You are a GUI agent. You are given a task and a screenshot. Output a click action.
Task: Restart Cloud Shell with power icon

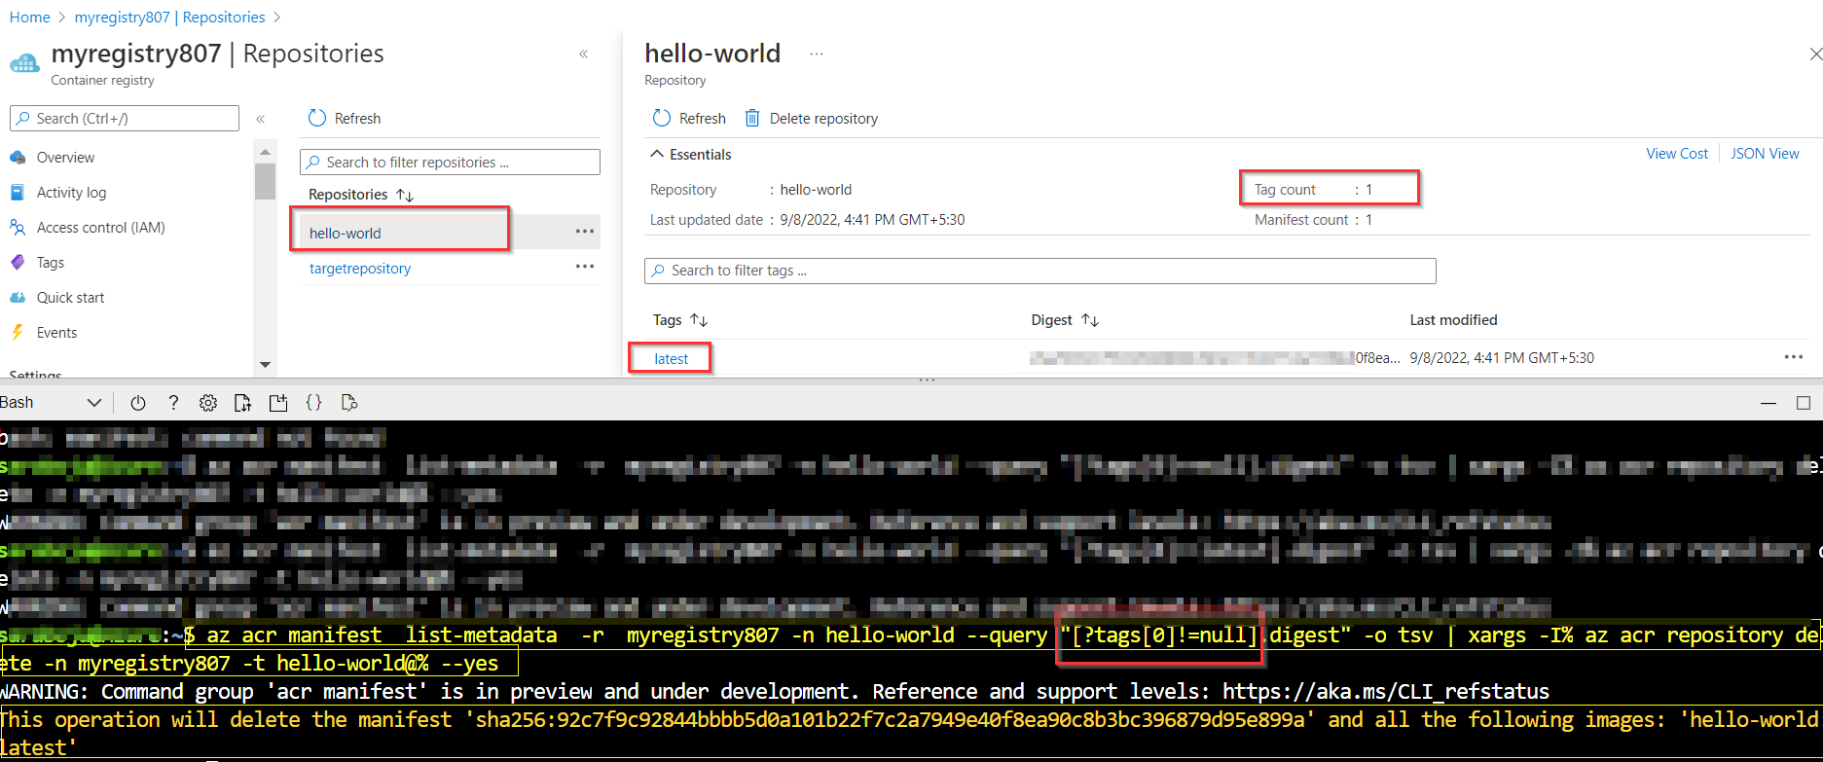(x=138, y=403)
